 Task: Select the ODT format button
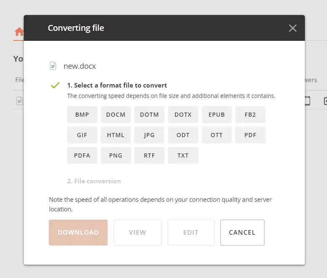(183, 135)
